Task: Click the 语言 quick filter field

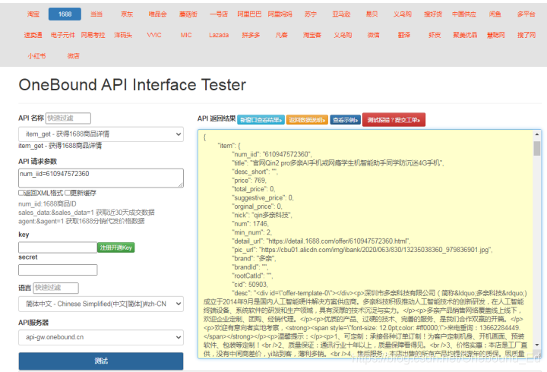Action: (x=55, y=288)
